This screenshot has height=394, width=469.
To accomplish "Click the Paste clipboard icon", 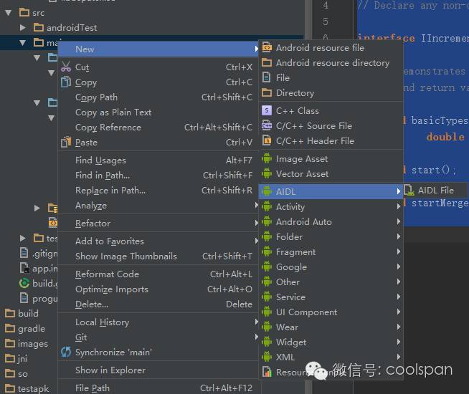I will (x=66, y=142).
